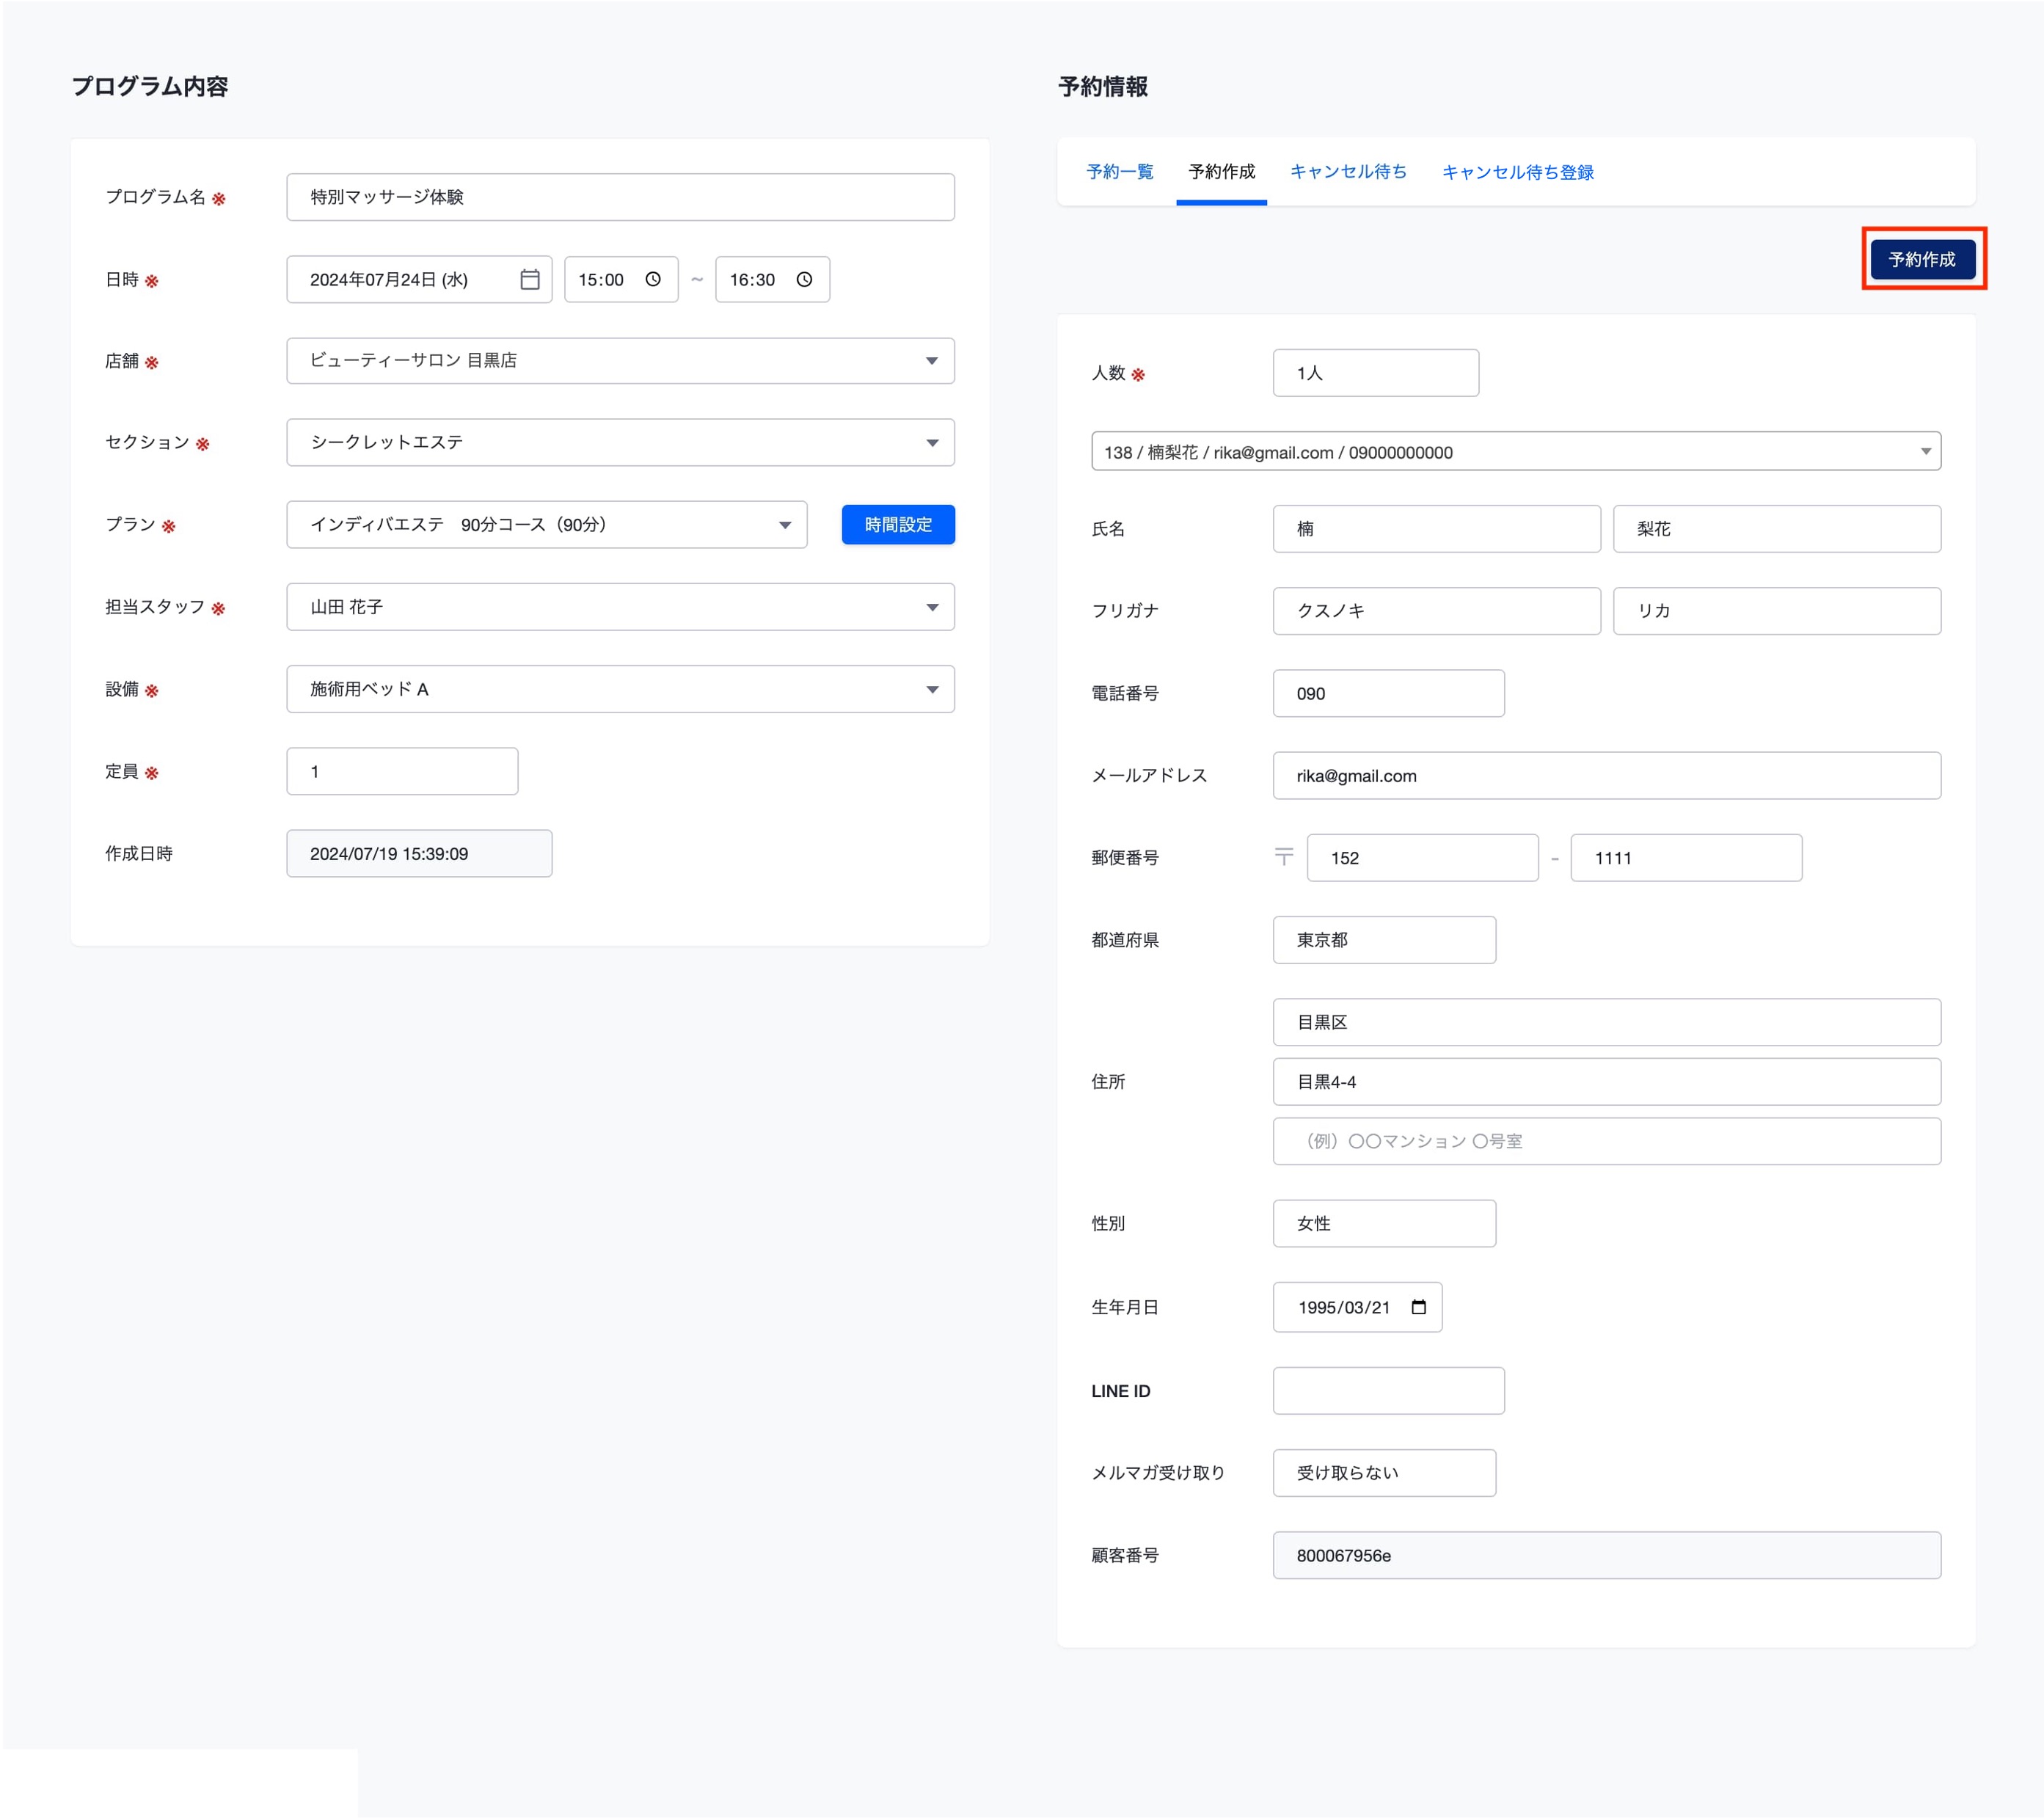
Task: Click the clock icon for end time 16:30
Action: pos(804,280)
